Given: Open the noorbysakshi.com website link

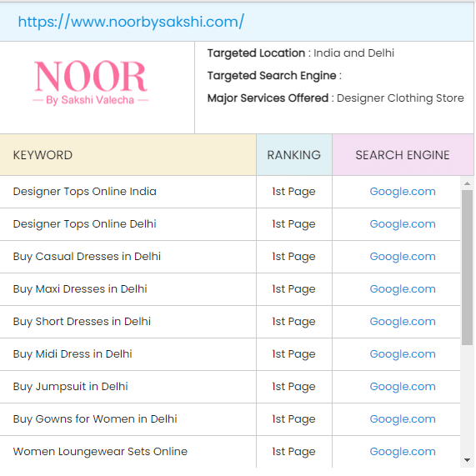Looking at the screenshot, I should pos(131,22).
